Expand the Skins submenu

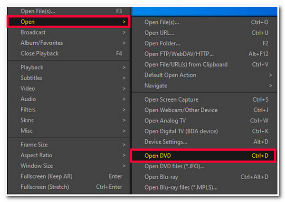(69, 120)
